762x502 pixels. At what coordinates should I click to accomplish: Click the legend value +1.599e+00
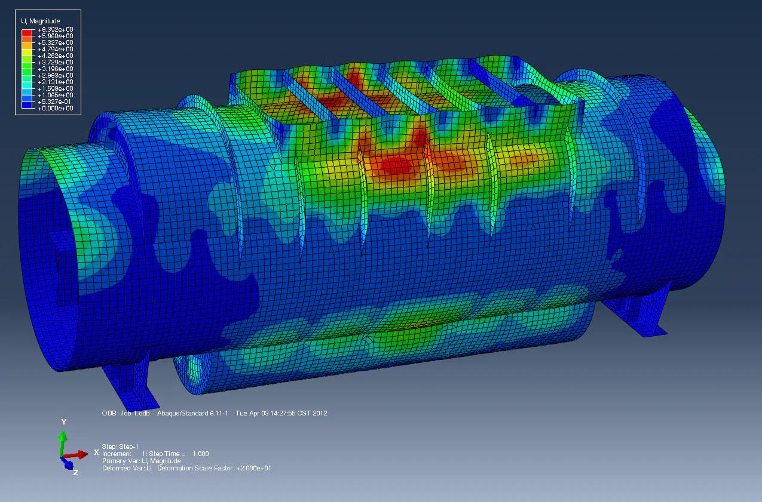56,88
